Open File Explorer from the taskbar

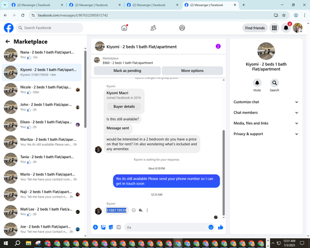(29, 243)
